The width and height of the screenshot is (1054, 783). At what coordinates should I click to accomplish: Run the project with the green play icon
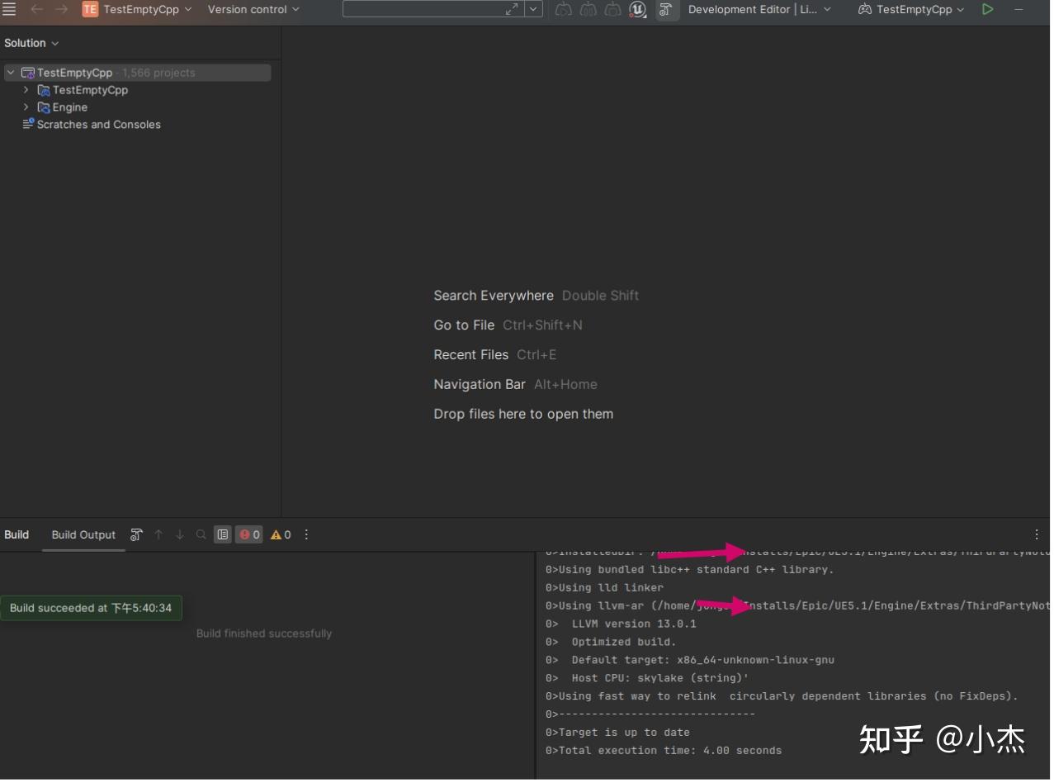click(x=987, y=9)
